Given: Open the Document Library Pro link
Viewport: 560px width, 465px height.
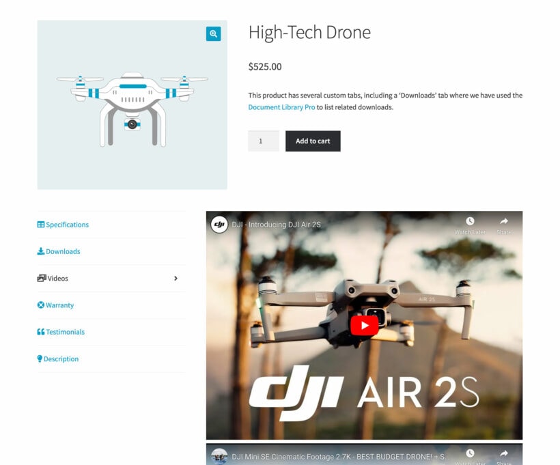Looking at the screenshot, I should [281, 107].
